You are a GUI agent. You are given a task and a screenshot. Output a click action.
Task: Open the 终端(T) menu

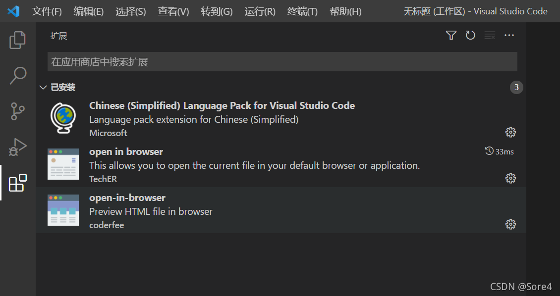click(x=302, y=12)
